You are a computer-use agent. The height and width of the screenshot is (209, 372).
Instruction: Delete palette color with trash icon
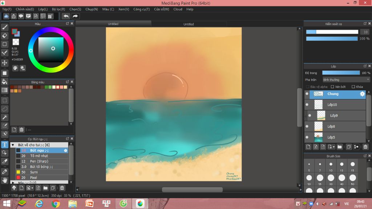pyautogui.click(x=21, y=130)
